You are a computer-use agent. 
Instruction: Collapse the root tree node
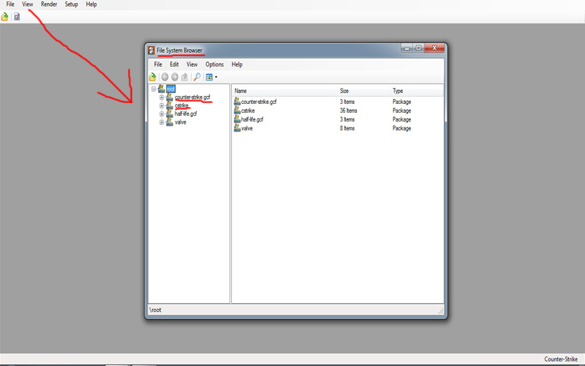point(154,89)
